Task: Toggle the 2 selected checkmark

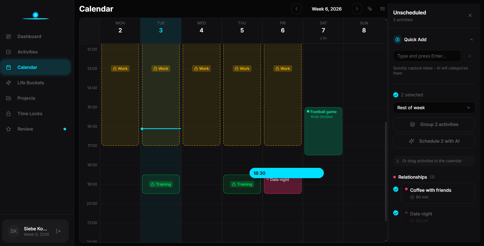Action: point(395,95)
